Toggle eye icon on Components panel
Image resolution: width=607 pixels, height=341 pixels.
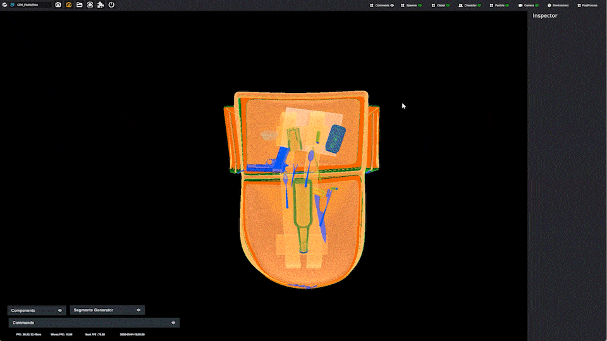tap(60, 310)
